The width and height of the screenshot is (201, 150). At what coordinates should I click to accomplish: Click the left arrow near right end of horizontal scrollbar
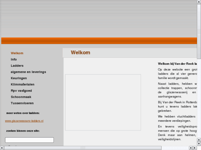[x=191, y=148]
